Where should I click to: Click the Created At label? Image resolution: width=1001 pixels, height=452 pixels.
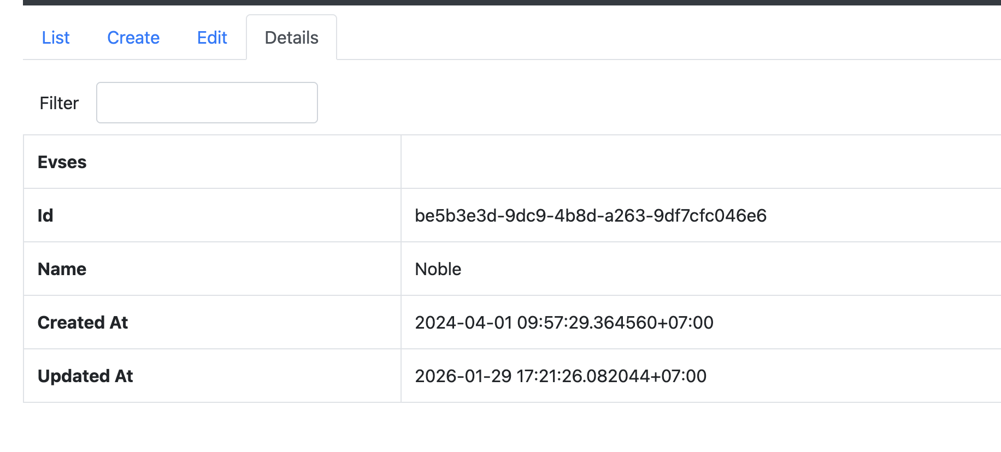click(83, 323)
